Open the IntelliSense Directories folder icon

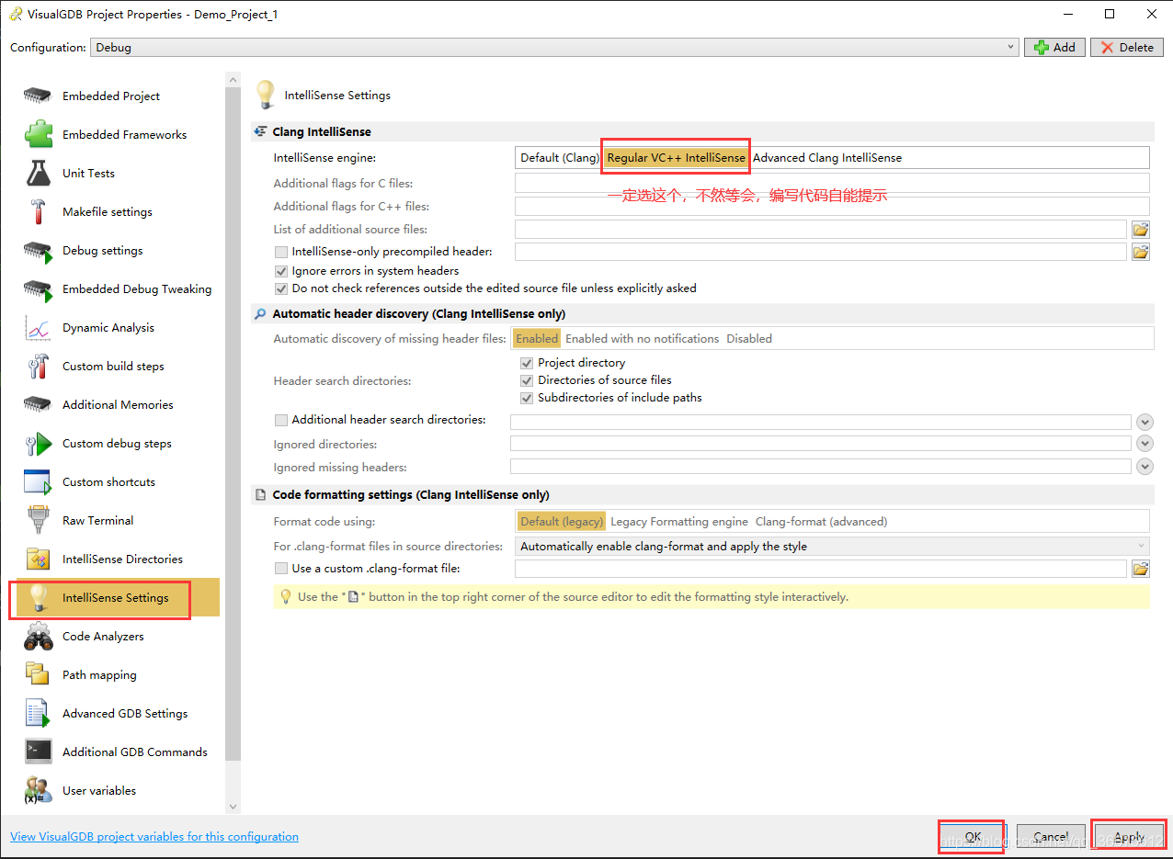38,559
